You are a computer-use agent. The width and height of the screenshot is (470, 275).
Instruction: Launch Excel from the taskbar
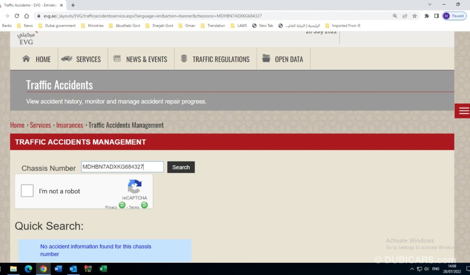click(x=103, y=269)
